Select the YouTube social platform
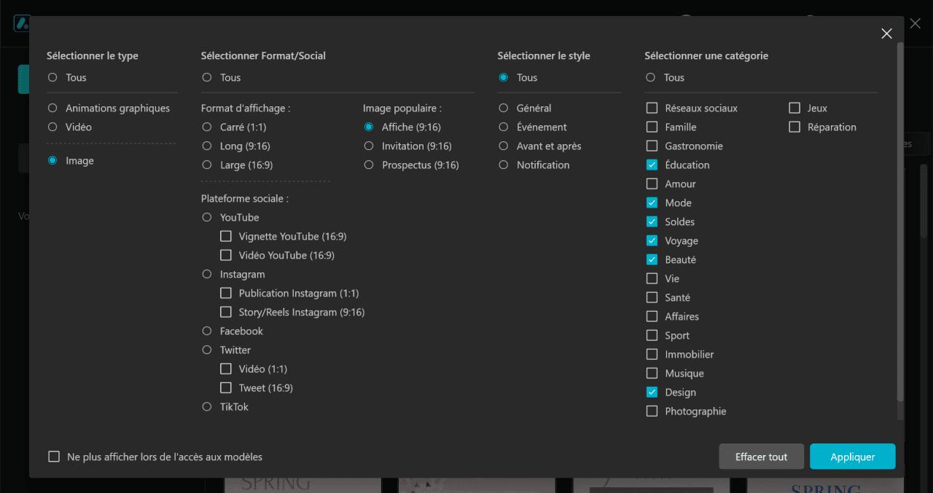The image size is (933, 493). point(207,218)
